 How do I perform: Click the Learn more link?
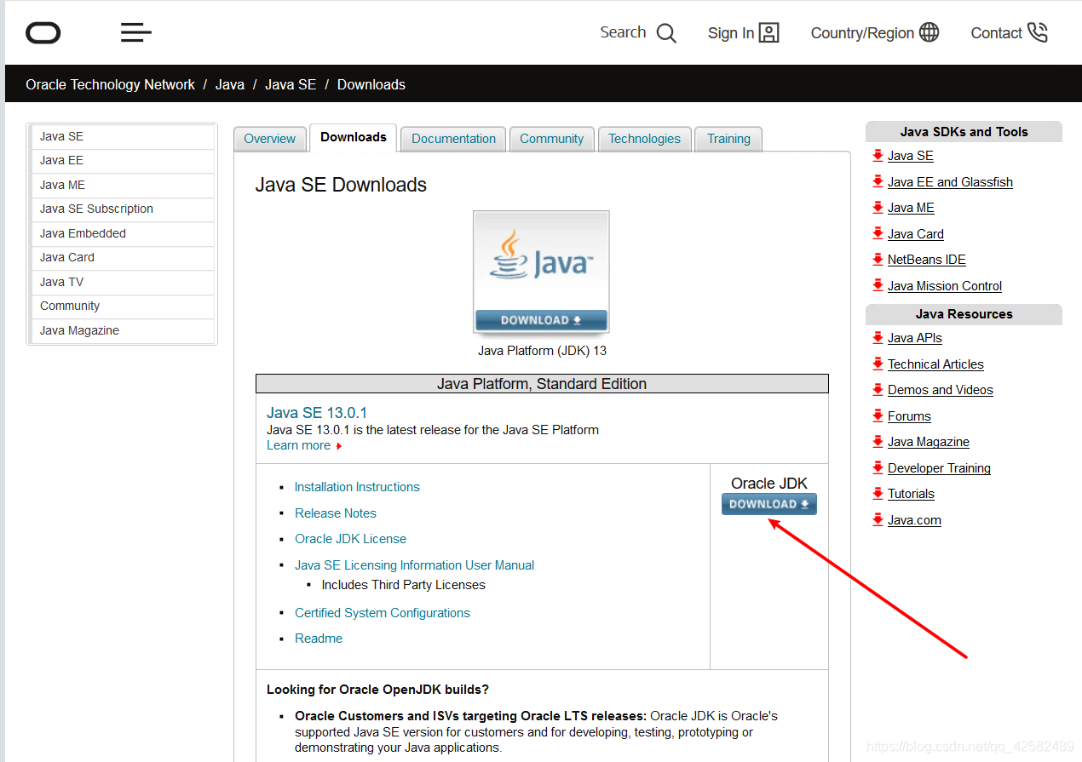click(298, 445)
